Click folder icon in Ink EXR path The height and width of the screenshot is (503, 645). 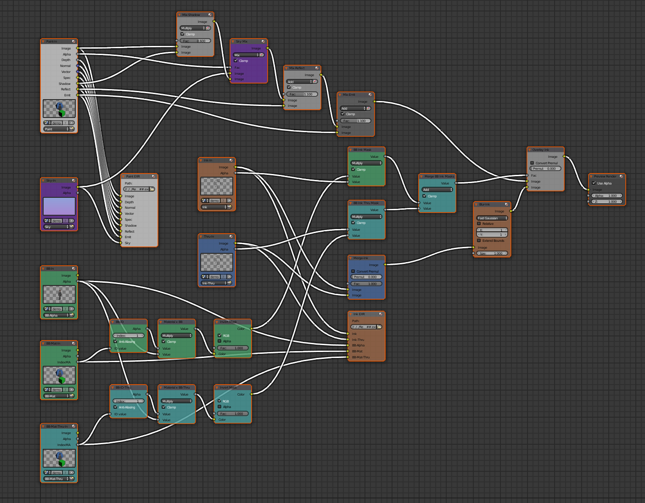coord(379,327)
